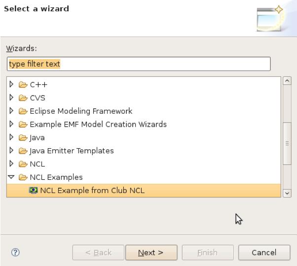Click the C++ folder icon
This screenshot has height=266, width=297.
pos(23,84)
